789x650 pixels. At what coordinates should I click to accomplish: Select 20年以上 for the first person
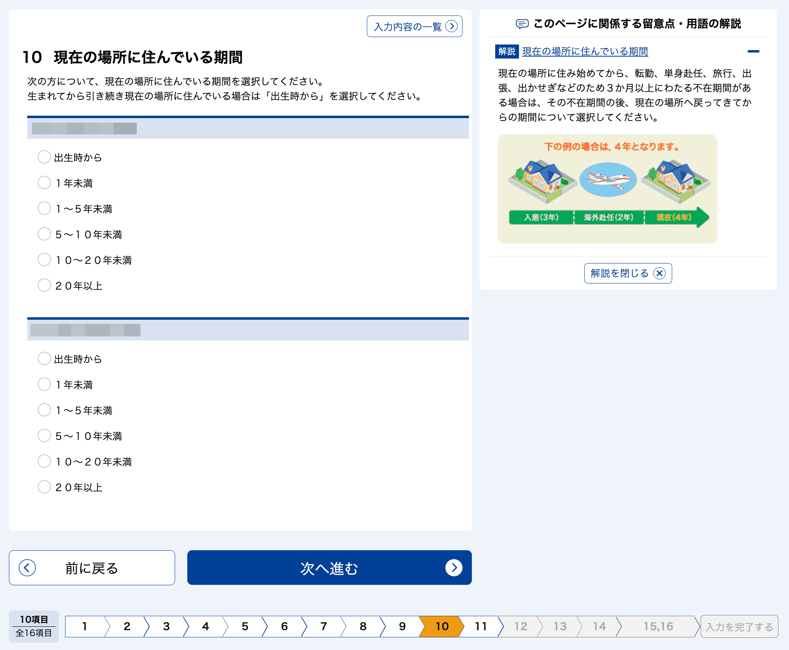[x=44, y=285]
